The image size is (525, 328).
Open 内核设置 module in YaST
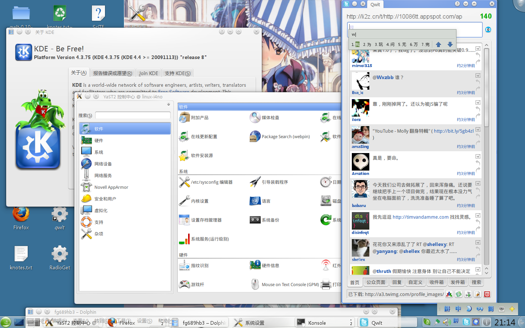point(194,201)
